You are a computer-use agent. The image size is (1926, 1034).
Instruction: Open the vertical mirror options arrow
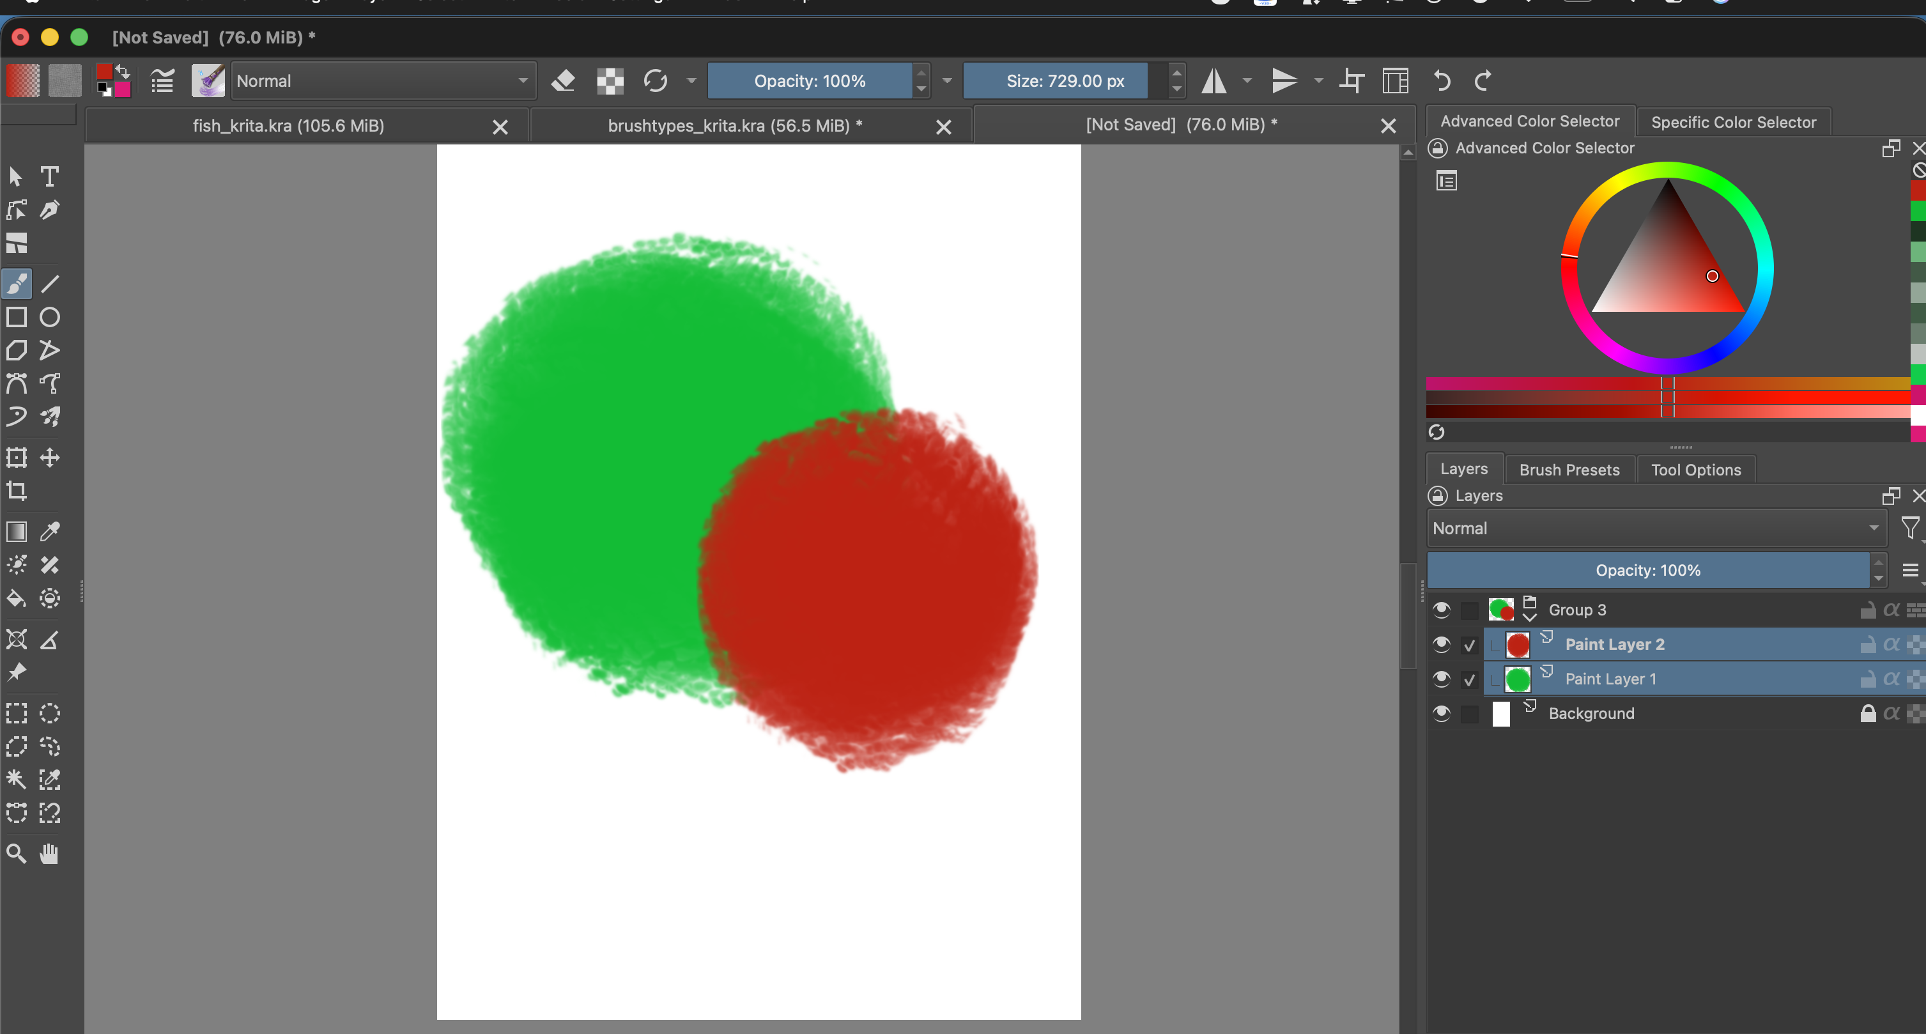(x=1319, y=81)
